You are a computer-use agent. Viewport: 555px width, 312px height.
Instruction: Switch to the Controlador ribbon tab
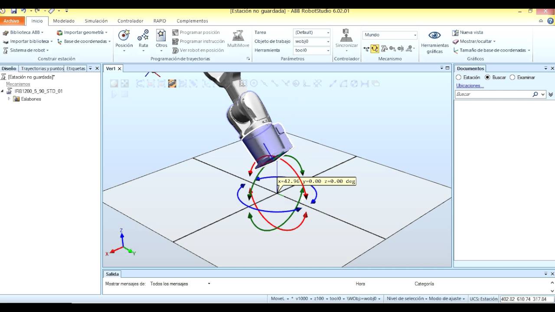tap(131, 21)
